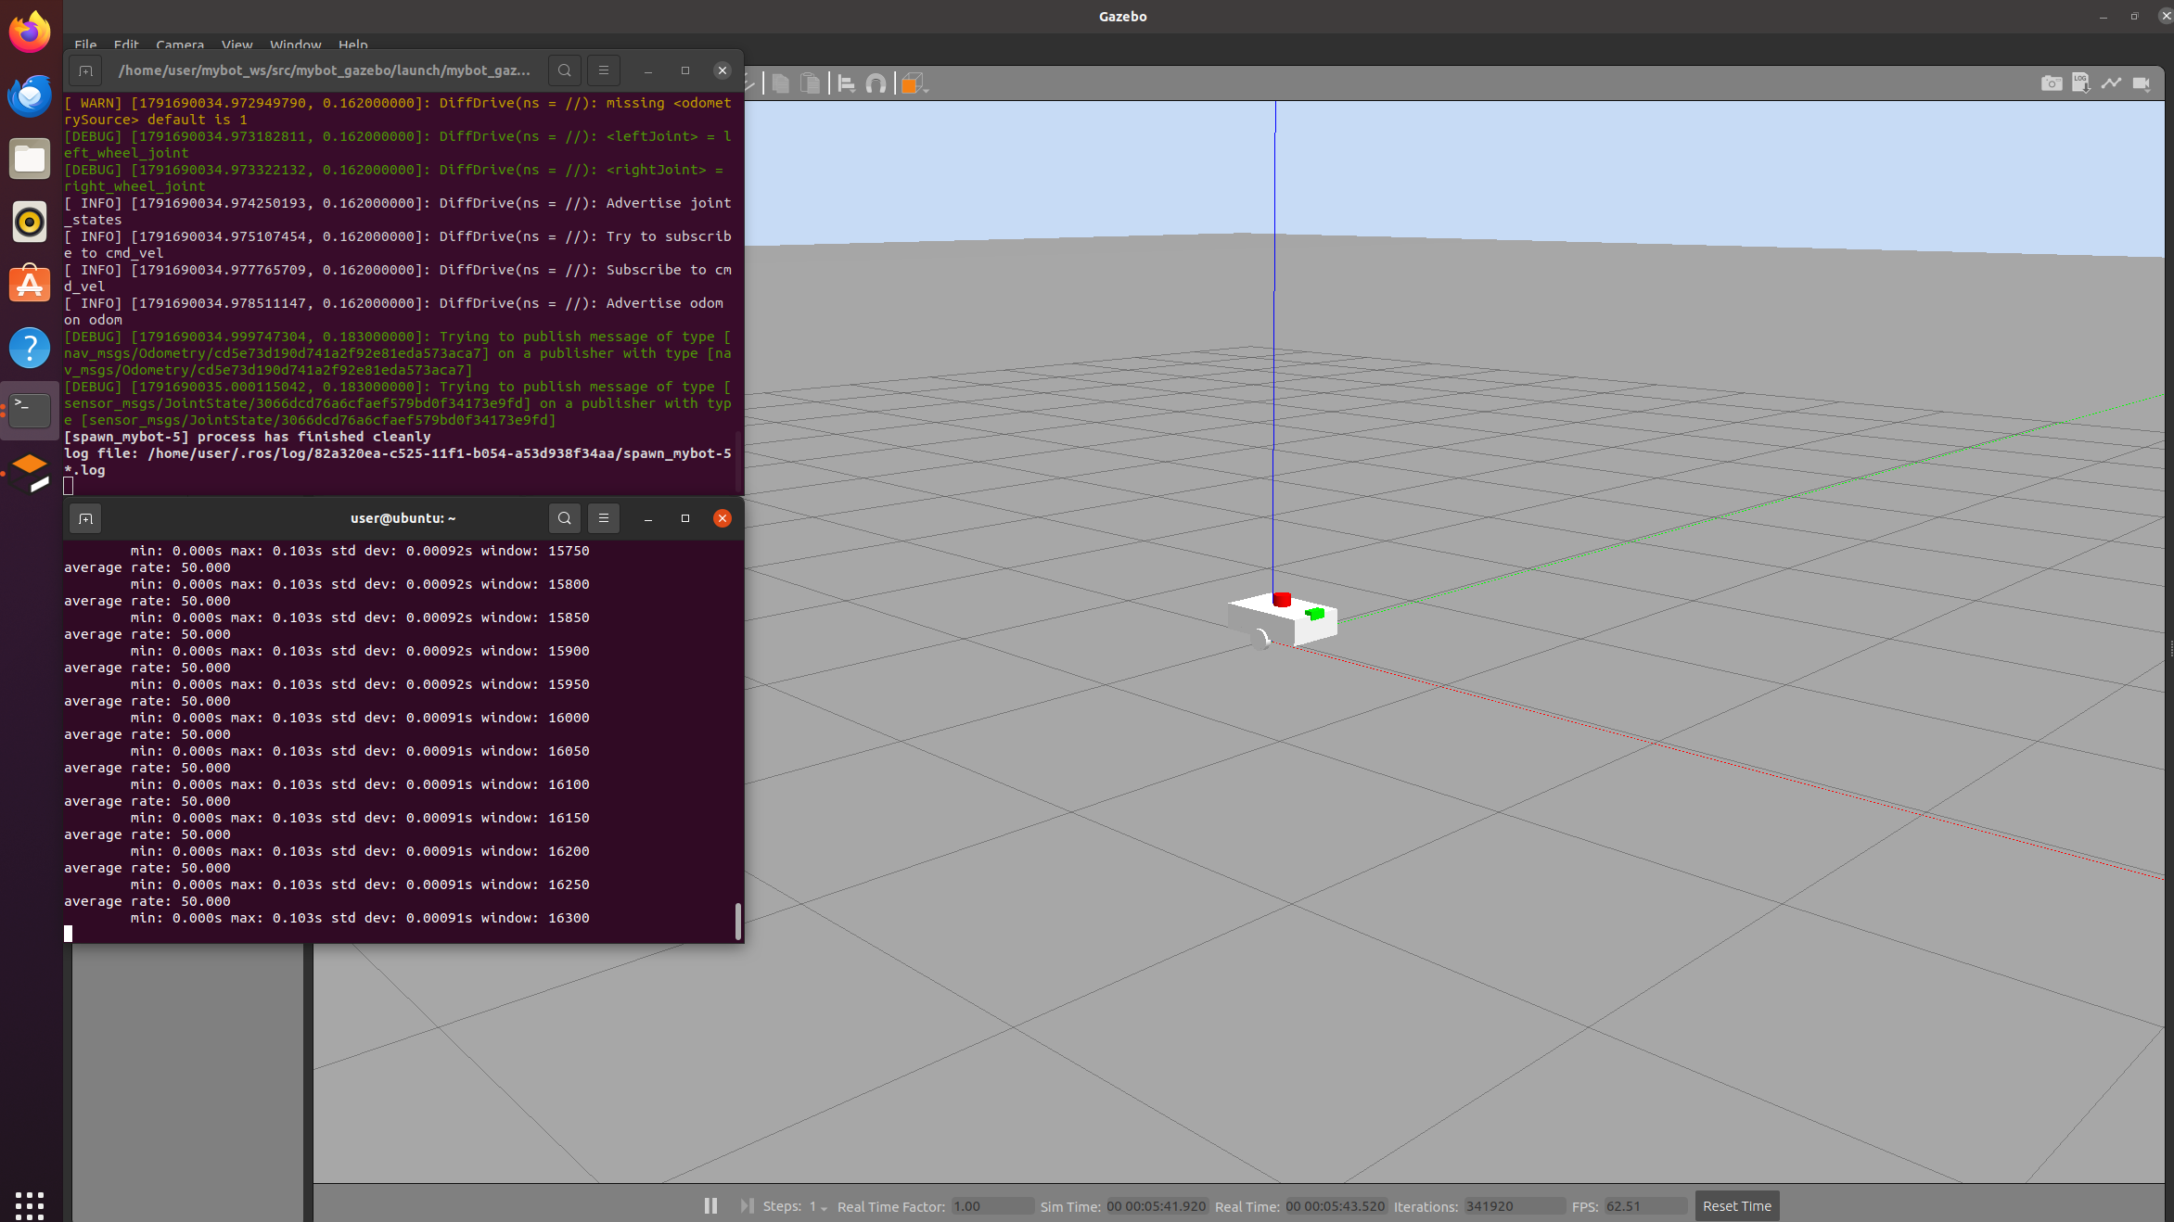Open Ubuntu Software from the dock
This screenshot has height=1222, width=2174.
click(30, 284)
